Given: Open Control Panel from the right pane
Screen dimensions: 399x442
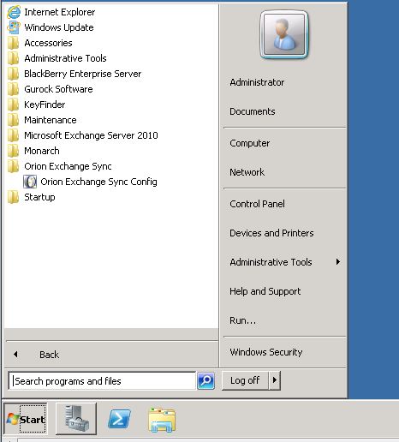Looking at the screenshot, I should click(257, 204).
